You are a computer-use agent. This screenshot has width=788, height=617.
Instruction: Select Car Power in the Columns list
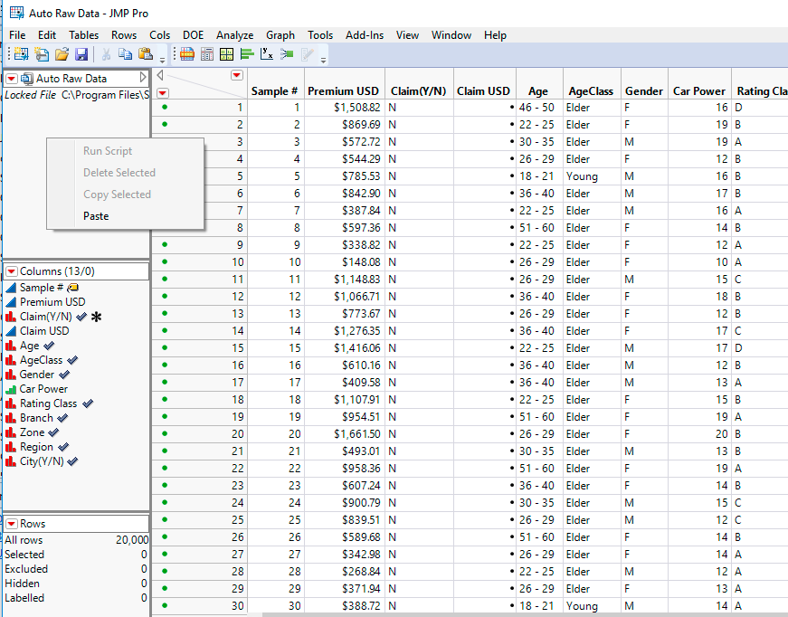[43, 389]
